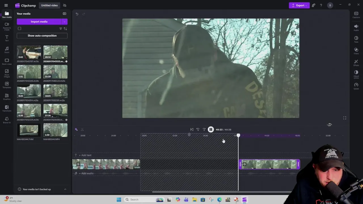Viewport: 363px width, 204px height.
Task: Select the MAH00344.MP4 thumbnail
Action: [55, 130]
